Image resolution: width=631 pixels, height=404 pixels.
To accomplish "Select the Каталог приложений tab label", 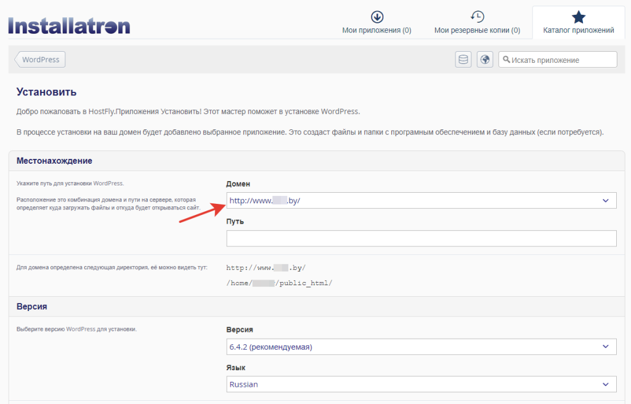I will pyautogui.click(x=578, y=30).
